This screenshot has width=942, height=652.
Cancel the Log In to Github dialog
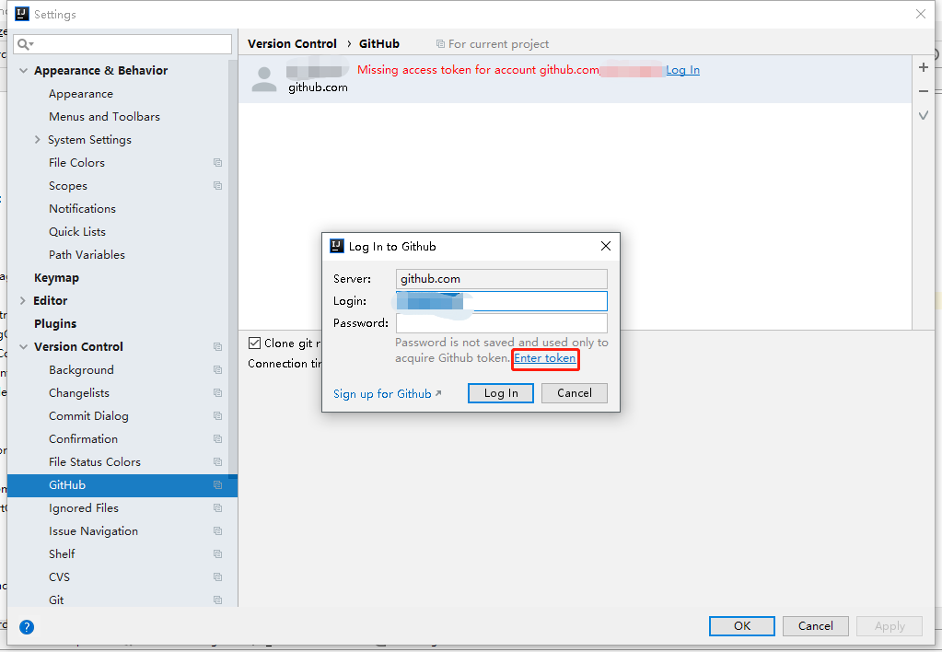coord(574,393)
